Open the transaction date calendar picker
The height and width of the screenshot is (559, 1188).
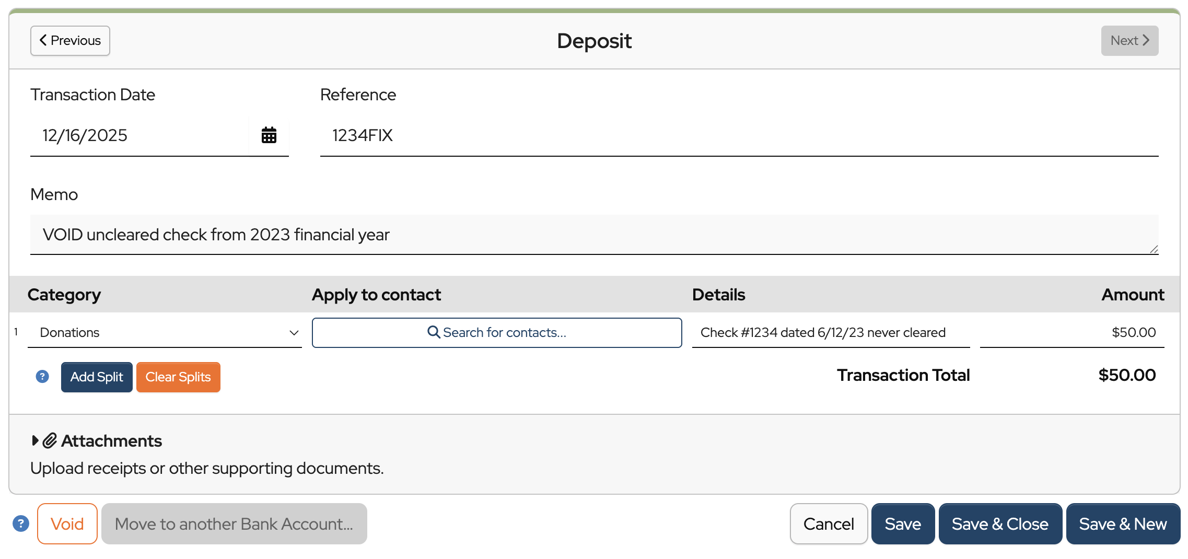(269, 135)
